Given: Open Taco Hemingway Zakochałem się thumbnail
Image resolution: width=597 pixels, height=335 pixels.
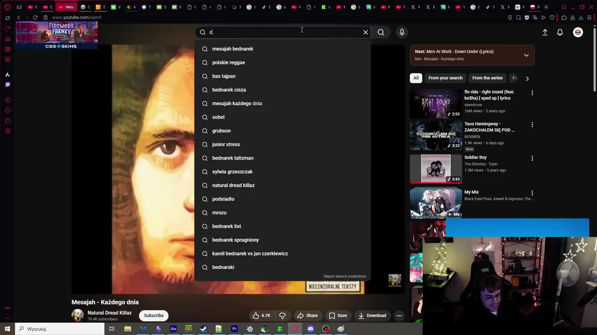Looking at the screenshot, I should click(436, 135).
